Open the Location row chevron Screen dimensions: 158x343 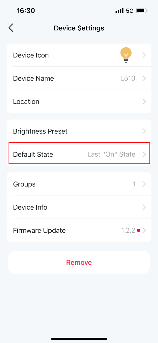pyautogui.click(x=144, y=101)
